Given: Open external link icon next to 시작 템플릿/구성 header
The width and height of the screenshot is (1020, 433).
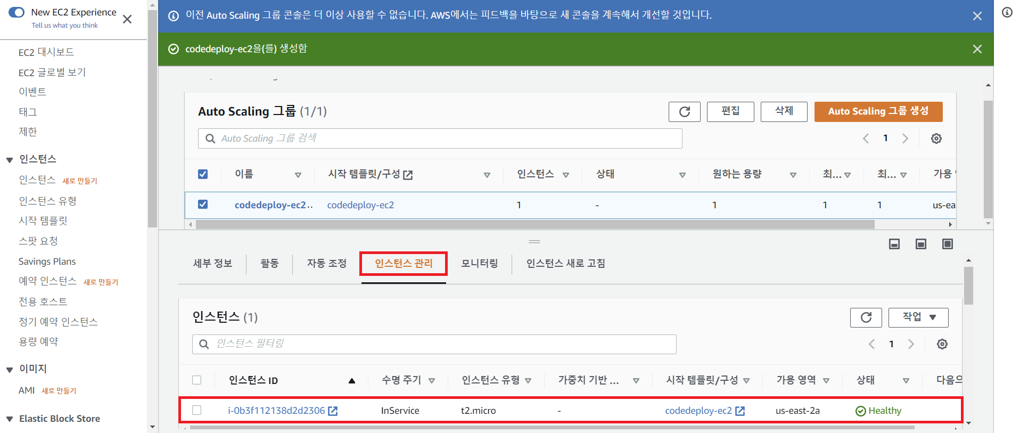Looking at the screenshot, I should (408, 175).
